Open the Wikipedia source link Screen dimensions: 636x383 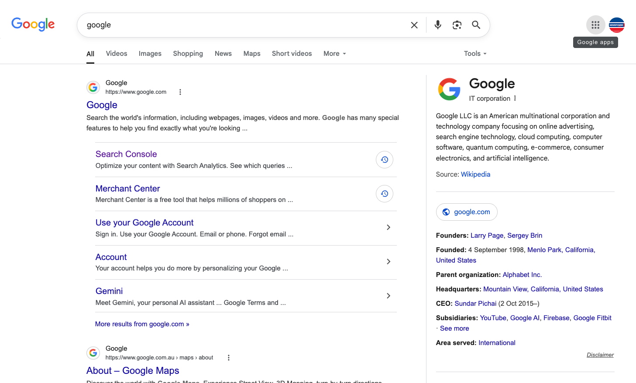[x=475, y=174]
